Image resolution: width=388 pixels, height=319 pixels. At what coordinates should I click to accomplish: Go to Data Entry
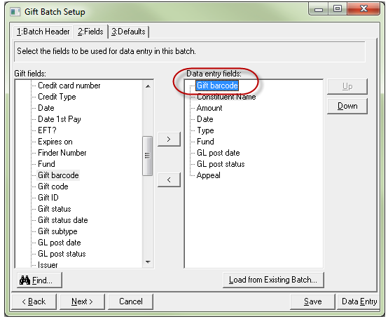click(359, 301)
